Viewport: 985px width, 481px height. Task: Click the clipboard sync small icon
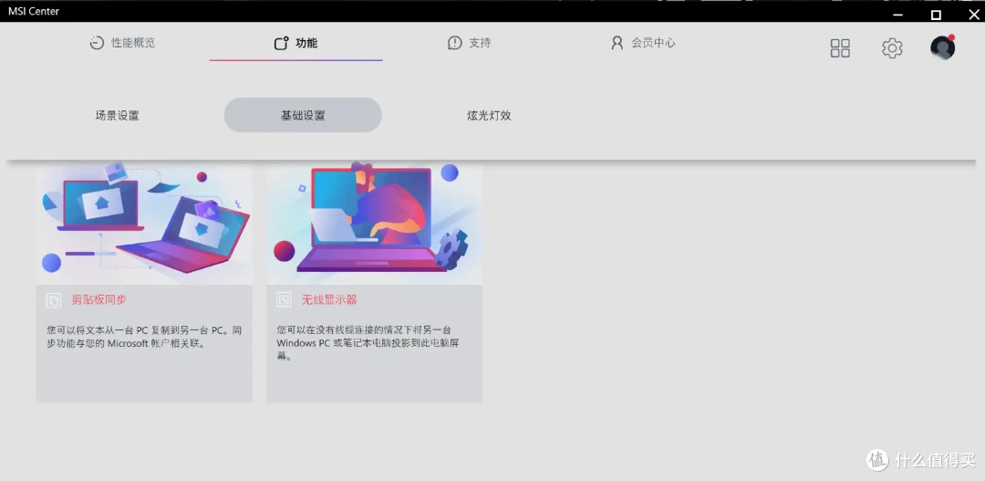pyautogui.click(x=54, y=300)
